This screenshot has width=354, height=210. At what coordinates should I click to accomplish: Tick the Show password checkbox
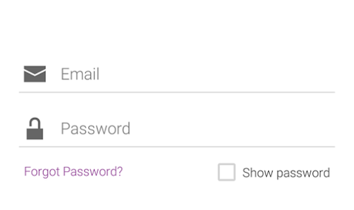pos(227,172)
